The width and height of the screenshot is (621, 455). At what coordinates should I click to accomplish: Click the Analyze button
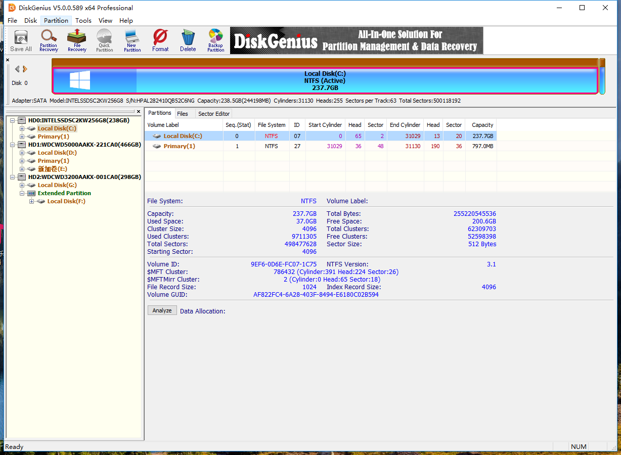tap(162, 310)
